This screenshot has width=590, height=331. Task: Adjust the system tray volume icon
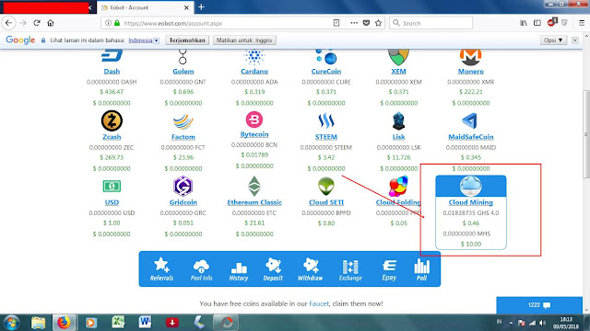542,323
